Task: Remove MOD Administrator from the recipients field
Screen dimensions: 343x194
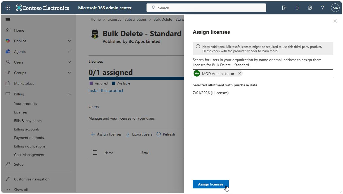Action: (239, 73)
